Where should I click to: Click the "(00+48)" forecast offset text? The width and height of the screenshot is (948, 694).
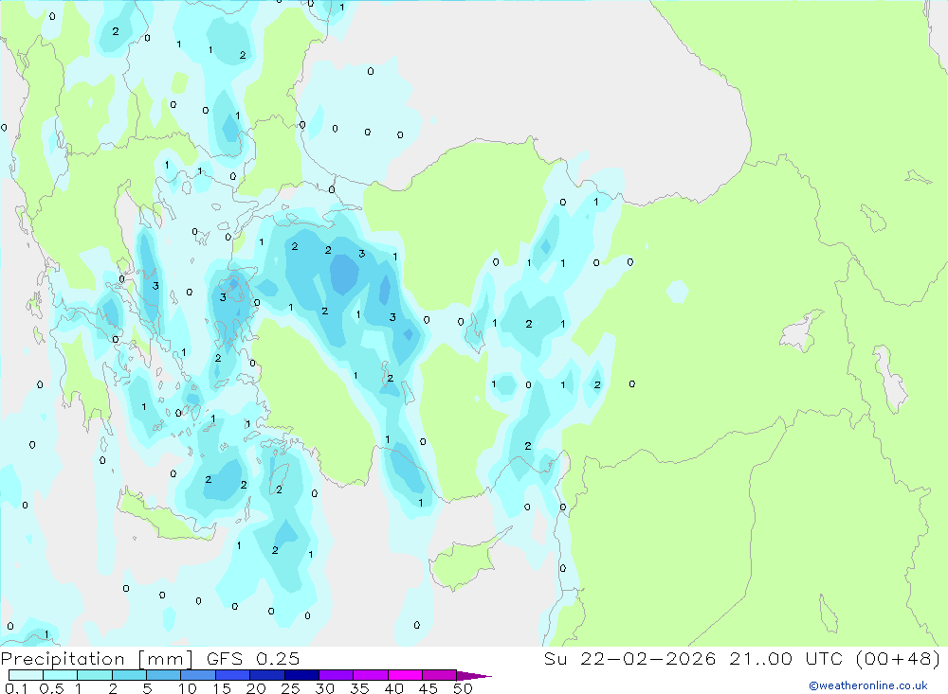click(x=899, y=658)
